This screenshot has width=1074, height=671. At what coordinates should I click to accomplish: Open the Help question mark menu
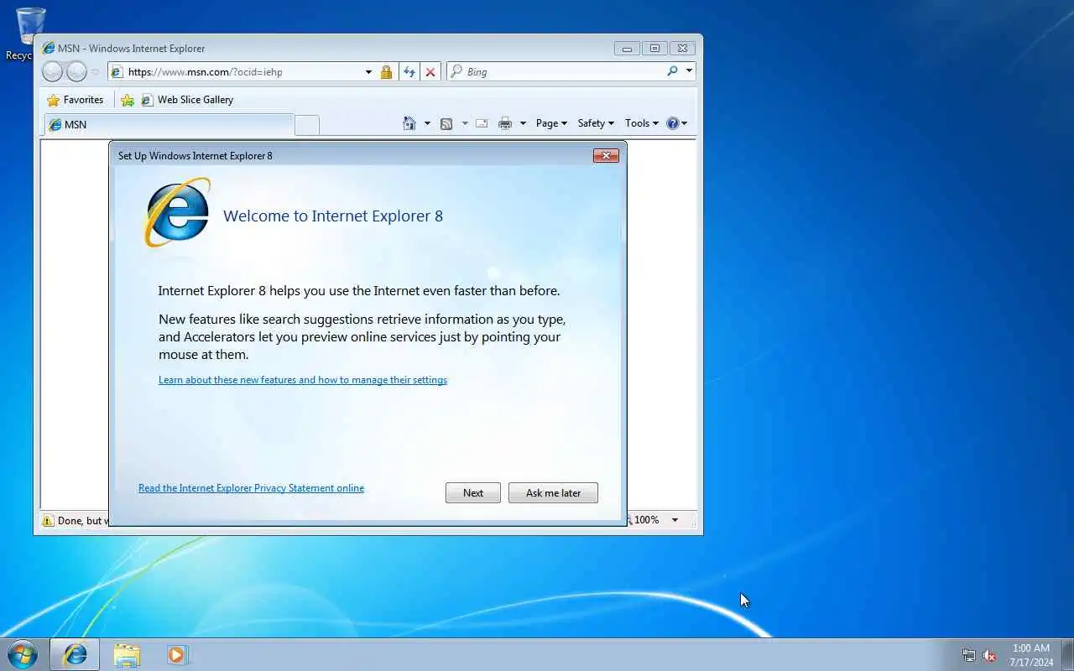[x=677, y=123]
